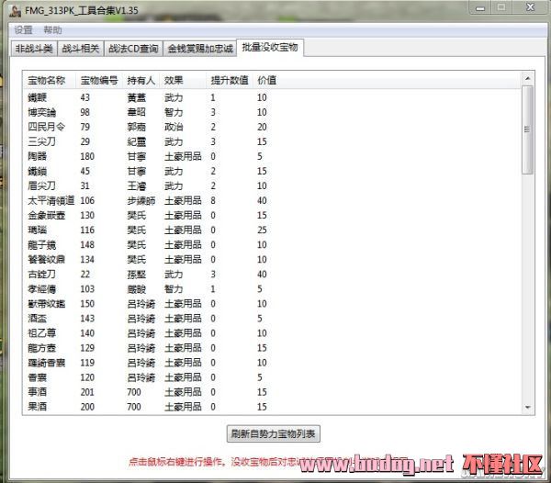The height and width of the screenshot is (483, 551).
Task: Click the list scroll-down arrow
Action: [x=527, y=407]
